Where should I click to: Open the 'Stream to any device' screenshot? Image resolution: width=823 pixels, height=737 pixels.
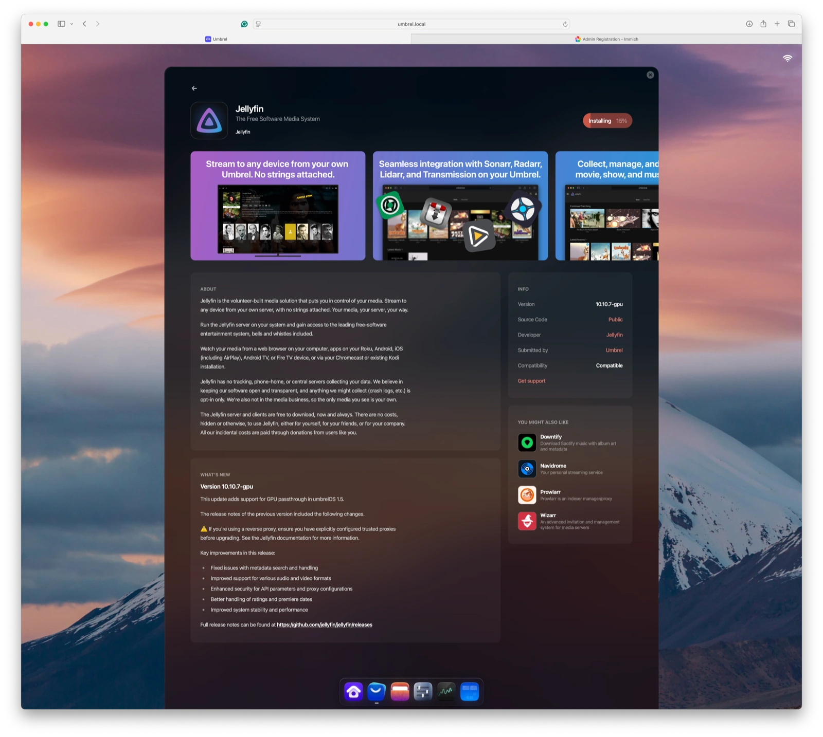(x=278, y=206)
